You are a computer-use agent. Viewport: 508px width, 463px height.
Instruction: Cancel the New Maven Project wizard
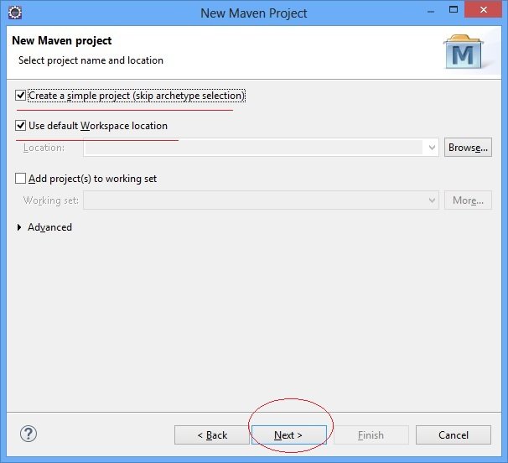[x=454, y=434]
